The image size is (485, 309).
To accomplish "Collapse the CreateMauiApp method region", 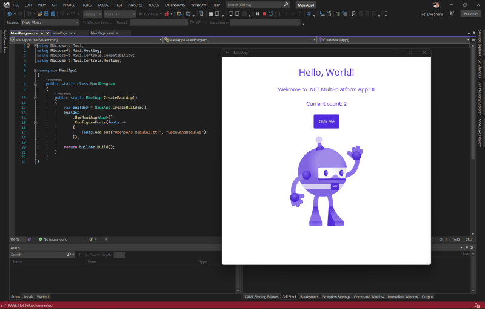I will click(x=35, y=97).
